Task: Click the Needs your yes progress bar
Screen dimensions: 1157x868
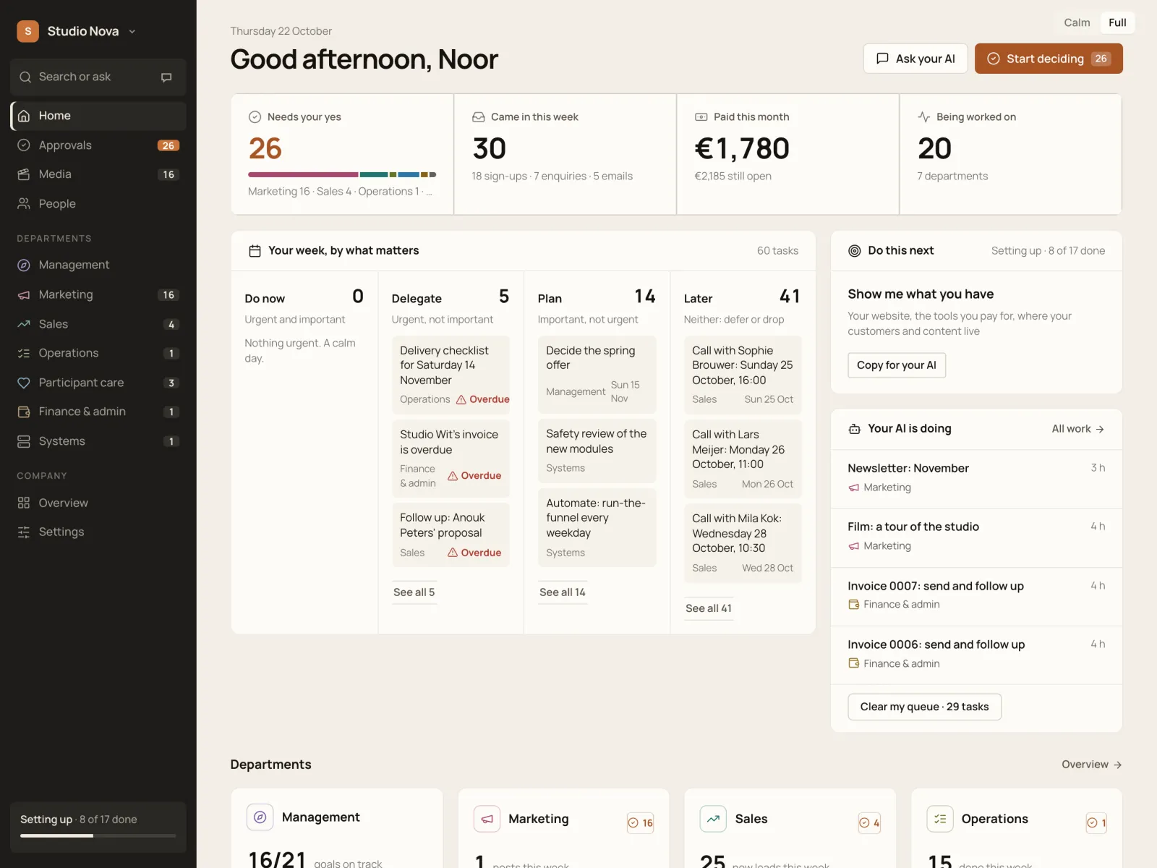Action: click(x=342, y=174)
